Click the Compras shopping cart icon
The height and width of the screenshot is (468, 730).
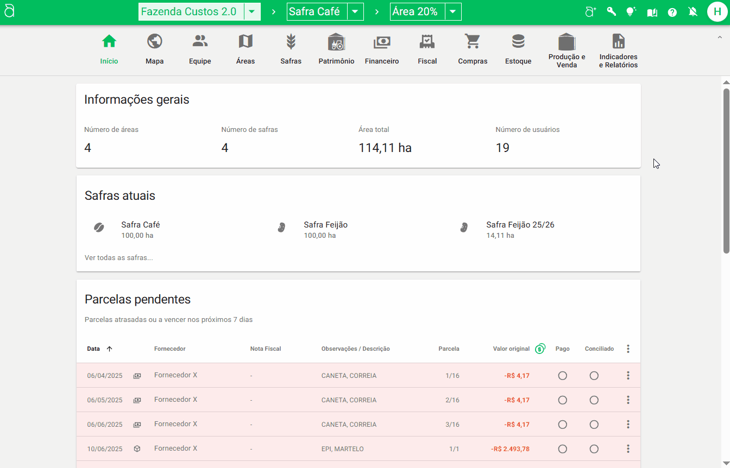(473, 42)
